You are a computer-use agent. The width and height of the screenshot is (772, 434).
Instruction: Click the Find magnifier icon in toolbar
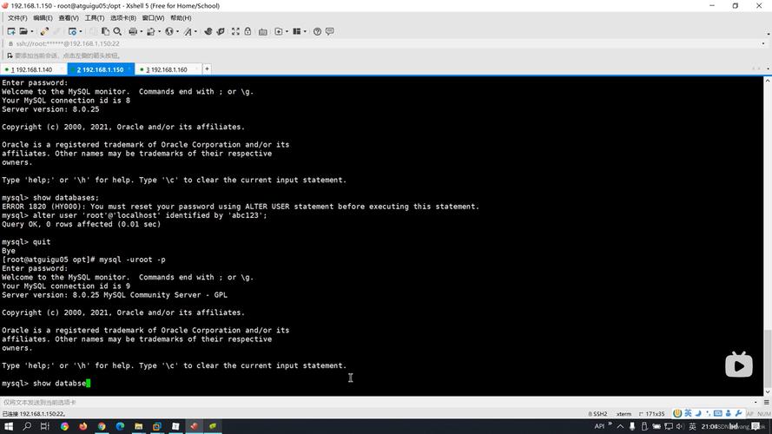(117, 31)
